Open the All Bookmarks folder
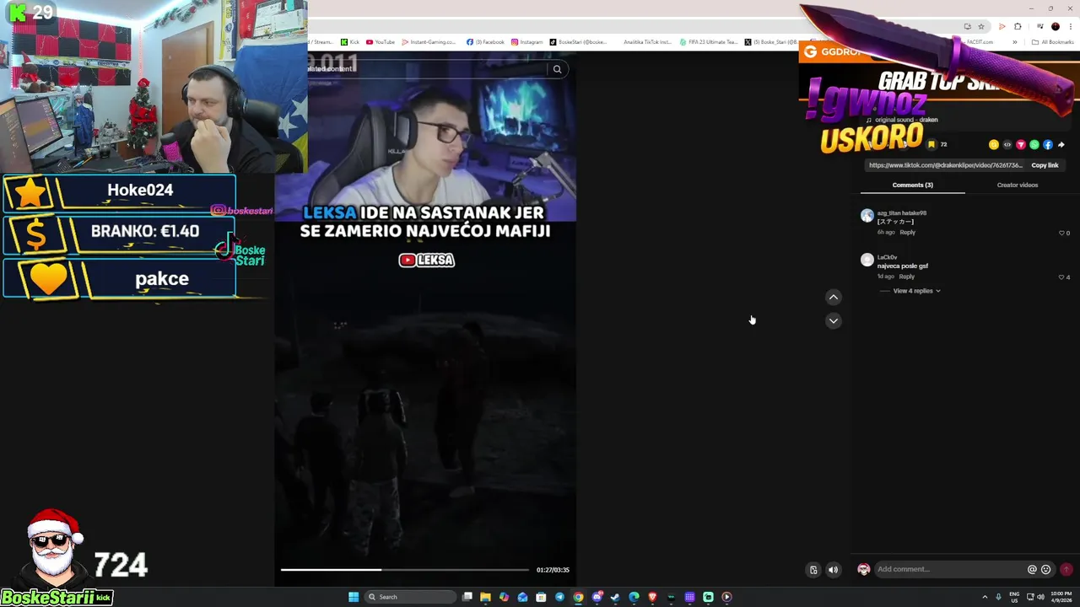Viewport: 1080px width, 607px height. click(x=1054, y=41)
